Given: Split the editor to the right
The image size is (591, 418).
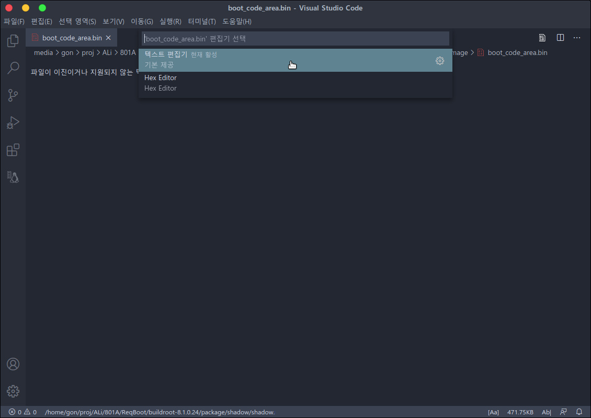Looking at the screenshot, I should (x=560, y=37).
